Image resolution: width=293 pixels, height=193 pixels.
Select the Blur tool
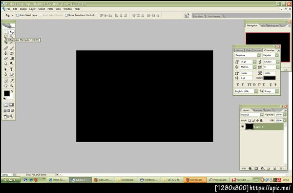pos(6,64)
